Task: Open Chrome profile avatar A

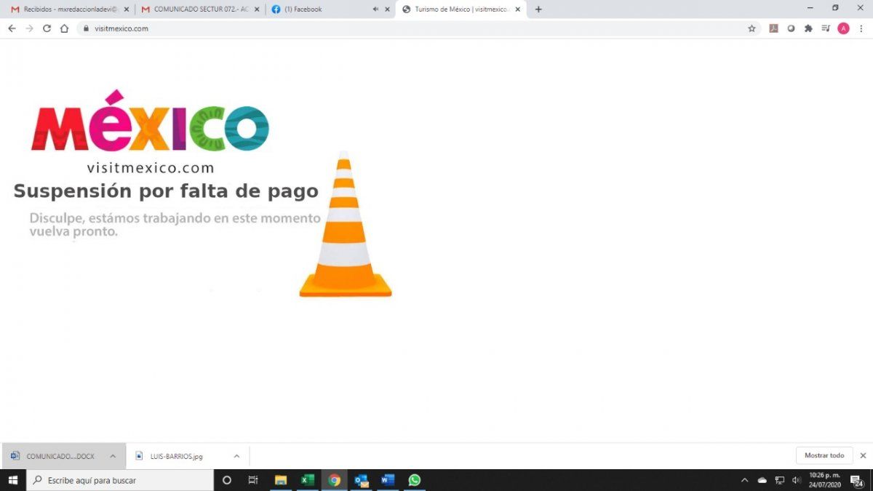Action: (843, 28)
